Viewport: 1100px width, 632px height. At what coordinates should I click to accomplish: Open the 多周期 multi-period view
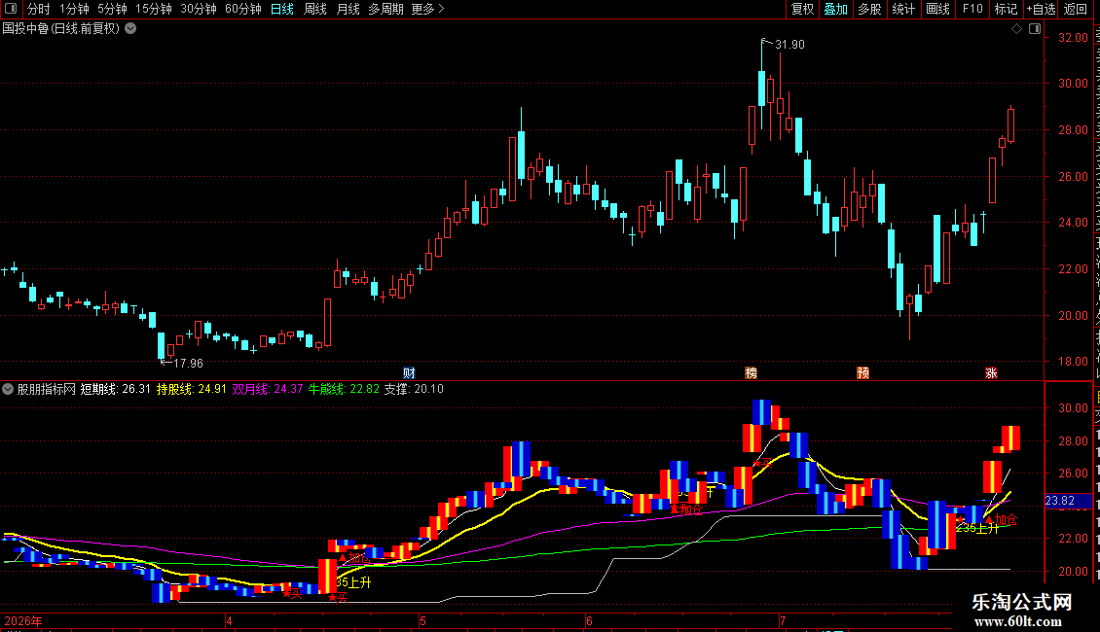coord(385,9)
